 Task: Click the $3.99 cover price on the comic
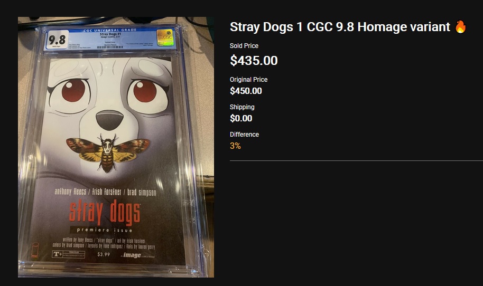click(x=104, y=254)
